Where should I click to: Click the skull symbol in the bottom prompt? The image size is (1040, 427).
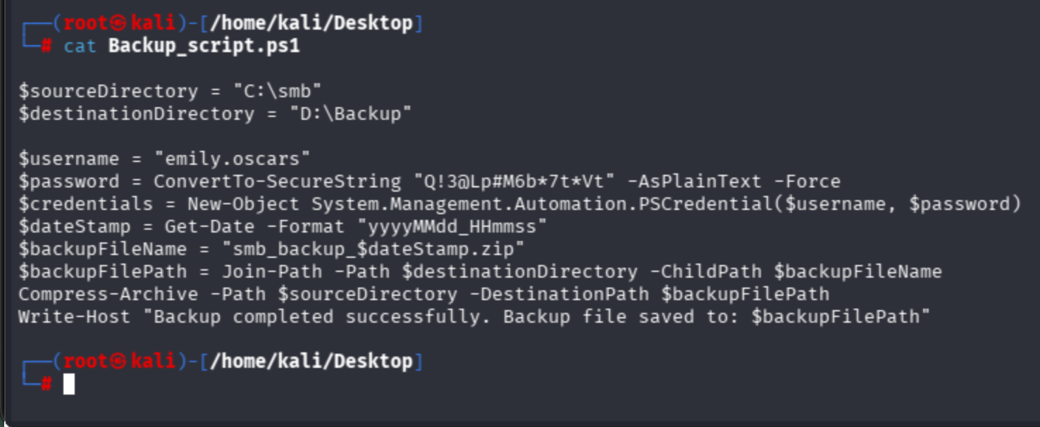pyautogui.click(x=119, y=361)
